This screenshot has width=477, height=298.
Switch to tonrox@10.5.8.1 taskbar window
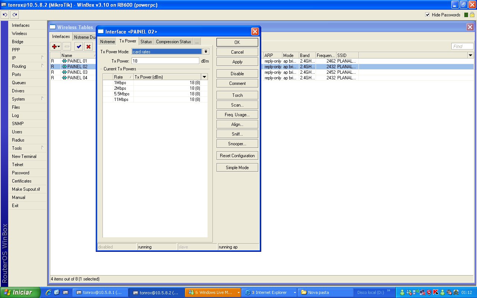(x=100, y=292)
